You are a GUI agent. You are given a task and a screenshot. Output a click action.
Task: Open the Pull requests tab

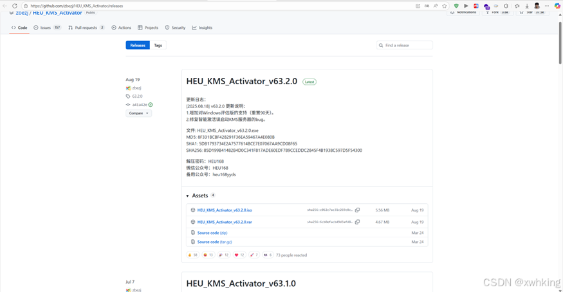pos(86,28)
